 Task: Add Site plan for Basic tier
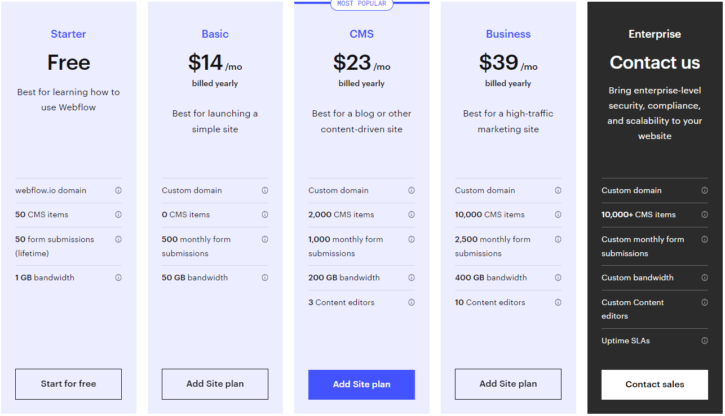[x=215, y=384]
